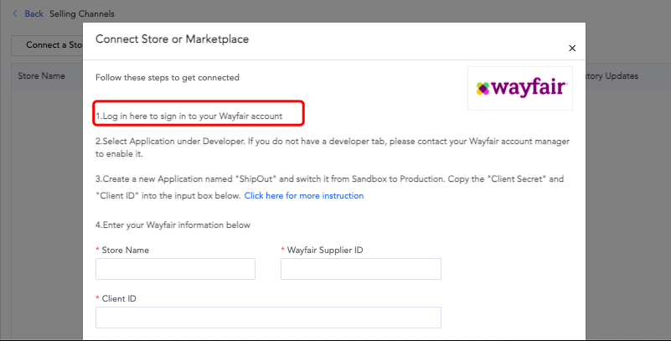Screen dimensions: 671x341
Task: Focus the Store Name input box
Action: click(175, 269)
